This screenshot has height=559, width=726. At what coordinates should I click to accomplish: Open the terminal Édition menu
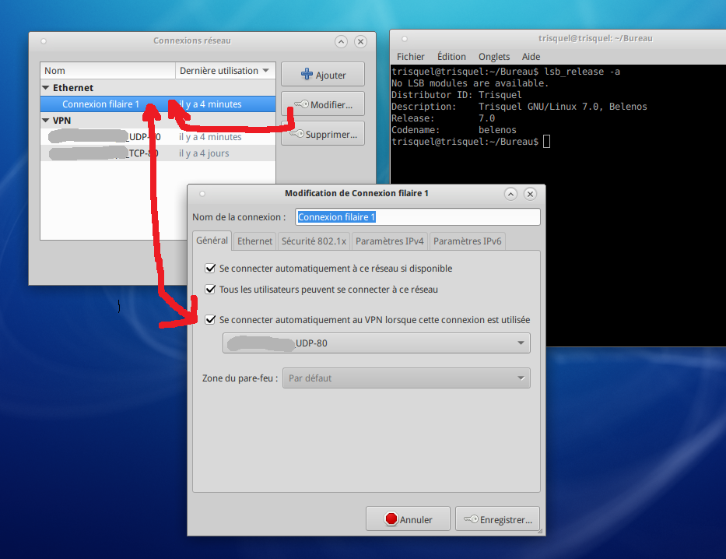click(451, 57)
